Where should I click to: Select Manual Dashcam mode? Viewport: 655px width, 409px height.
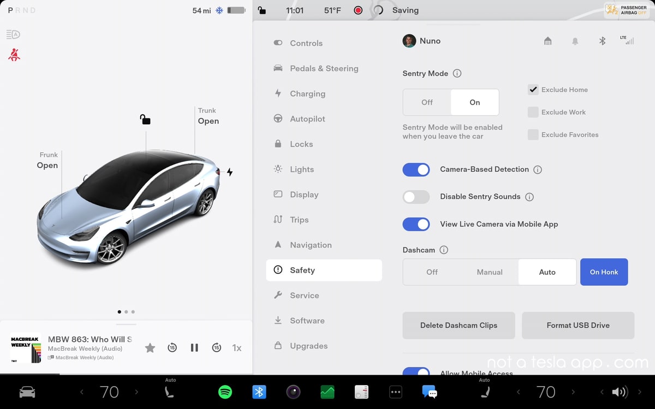[x=490, y=272]
